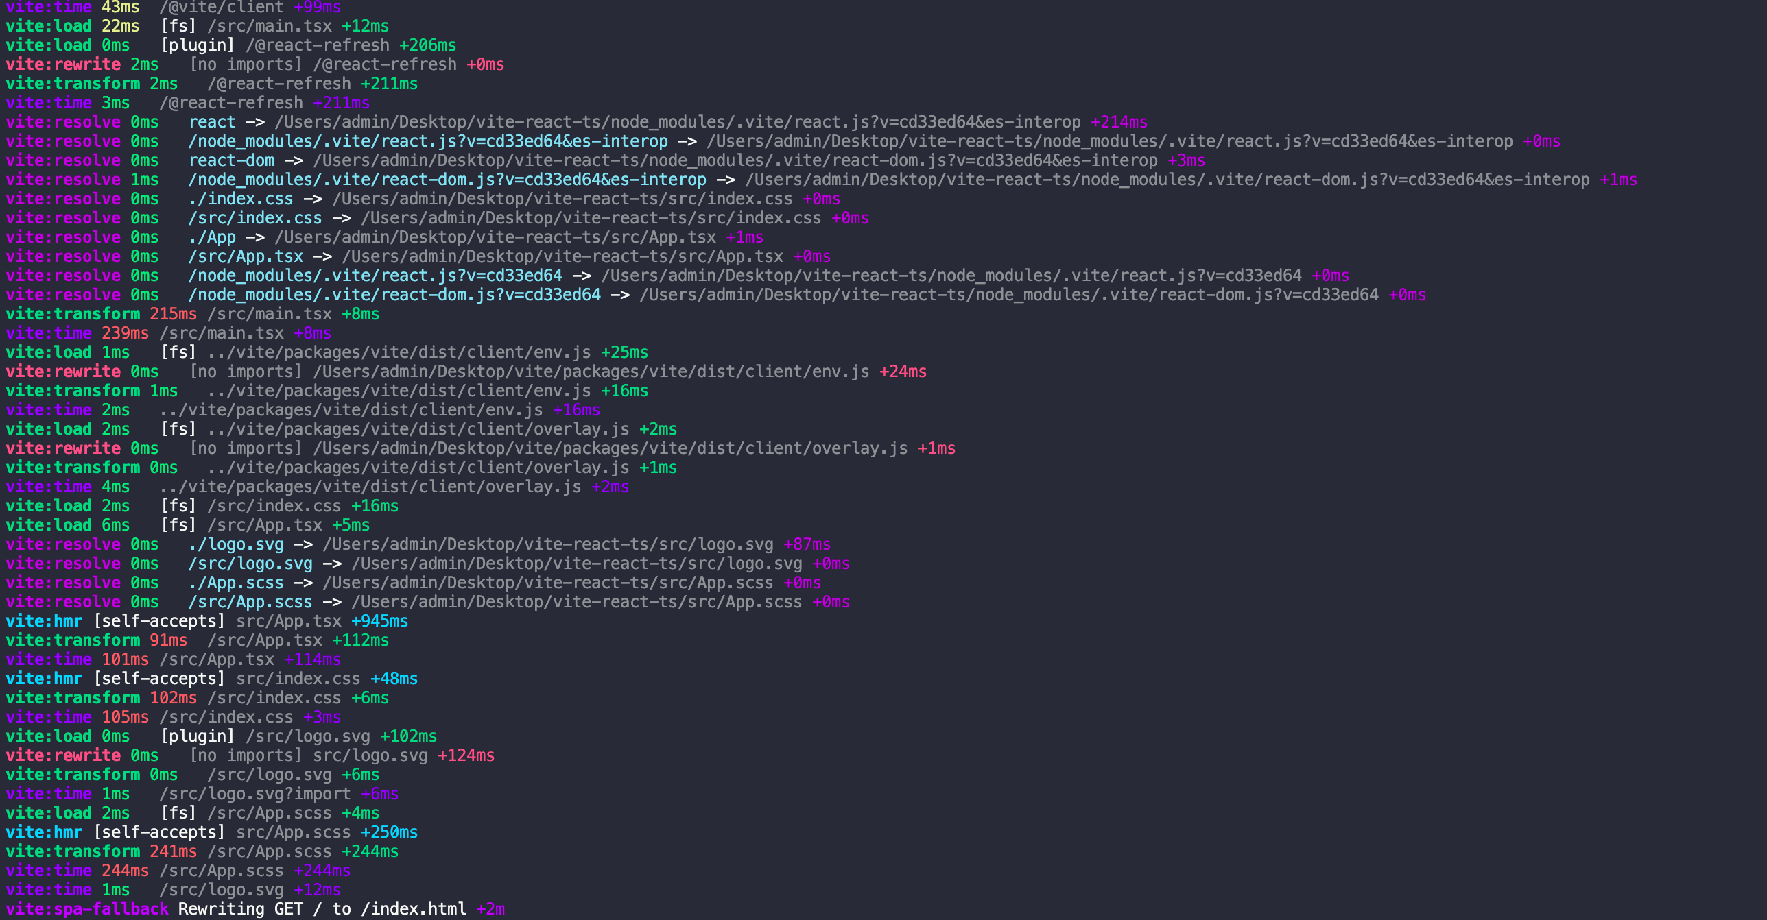
Task: Click '[no imports] src/logo.svg +124ms' rewrite line
Action: tap(342, 755)
